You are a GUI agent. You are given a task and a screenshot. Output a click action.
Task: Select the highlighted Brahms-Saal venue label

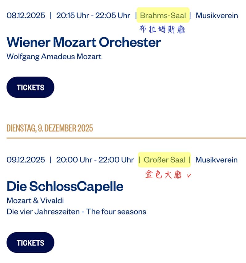[163, 15]
